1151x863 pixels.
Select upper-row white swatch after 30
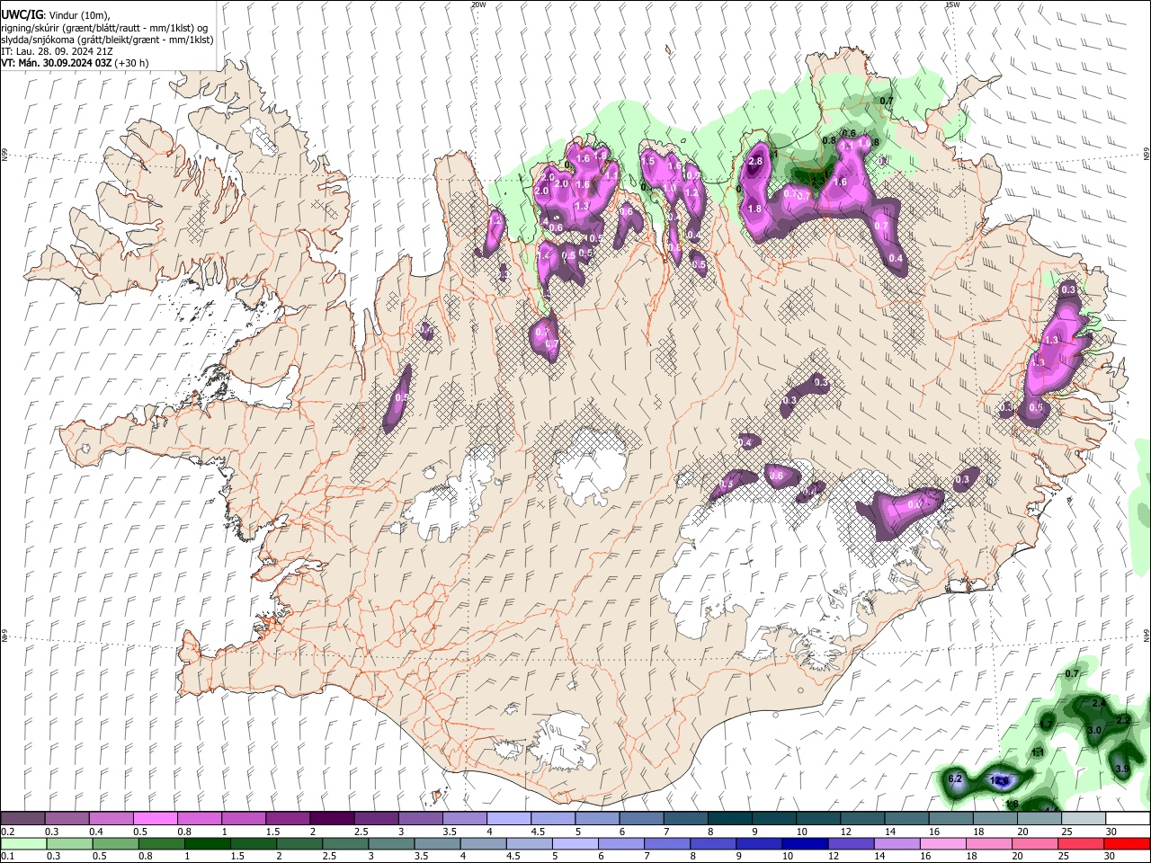click(x=1127, y=819)
